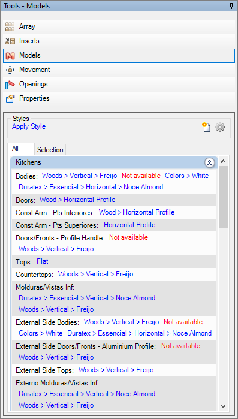The height and width of the screenshot is (419, 238).
Task: Select the Models tools entry
Action: 119,56
